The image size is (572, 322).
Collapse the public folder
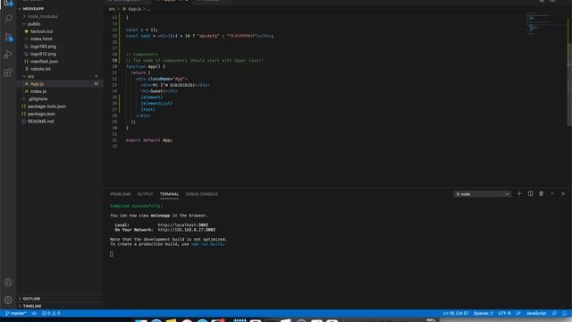pyautogui.click(x=34, y=24)
